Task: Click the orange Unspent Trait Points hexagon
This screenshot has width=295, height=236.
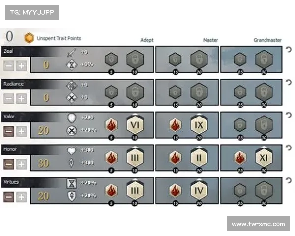Action: pos(29,38)
